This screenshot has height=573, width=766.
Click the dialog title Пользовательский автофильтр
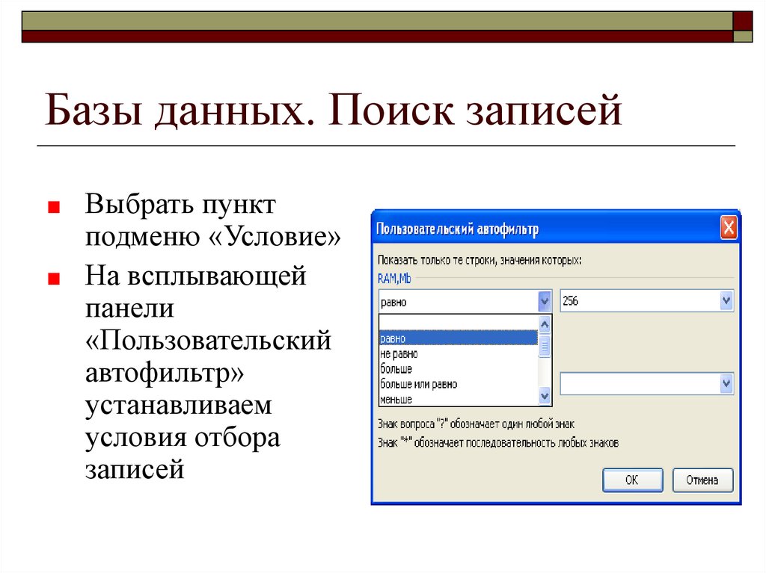click(x=457, y=229)
